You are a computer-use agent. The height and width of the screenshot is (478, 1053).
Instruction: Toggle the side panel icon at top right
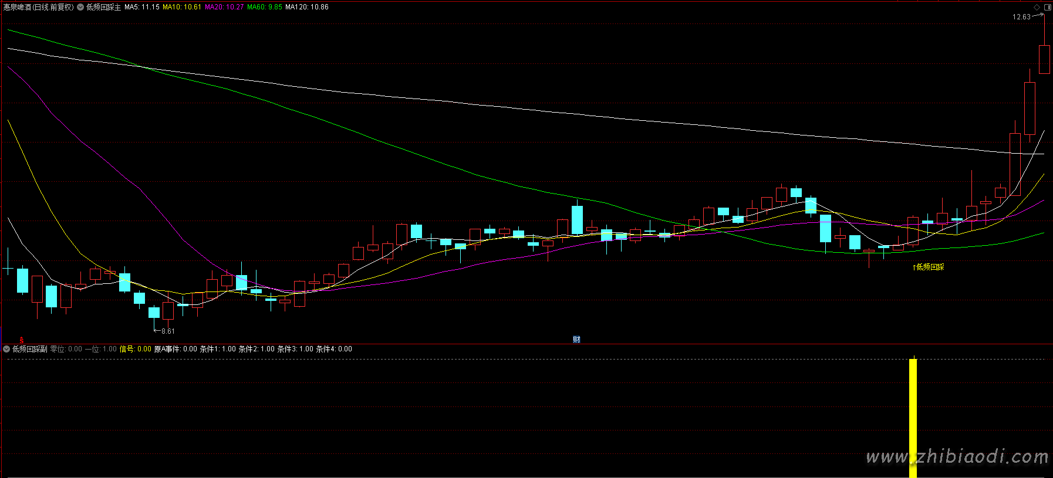[x=1047, y=7]
